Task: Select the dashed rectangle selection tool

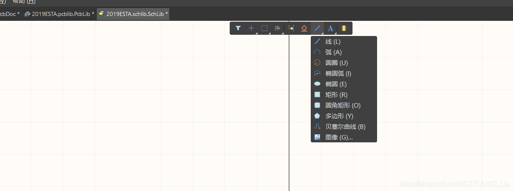Action: [x=264, y=28]
